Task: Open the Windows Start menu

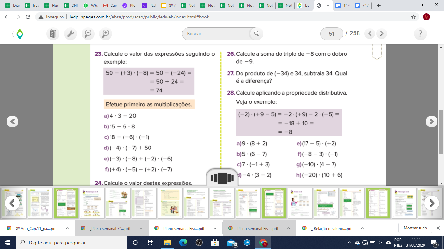Action: (8, 243)
